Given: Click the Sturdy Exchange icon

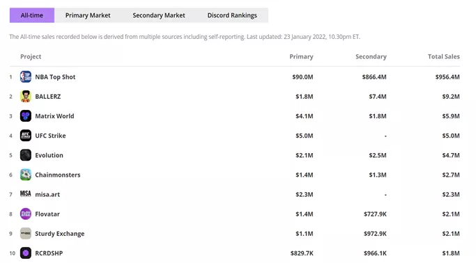Looking at the screenshot, I should (x=26, y=234).
